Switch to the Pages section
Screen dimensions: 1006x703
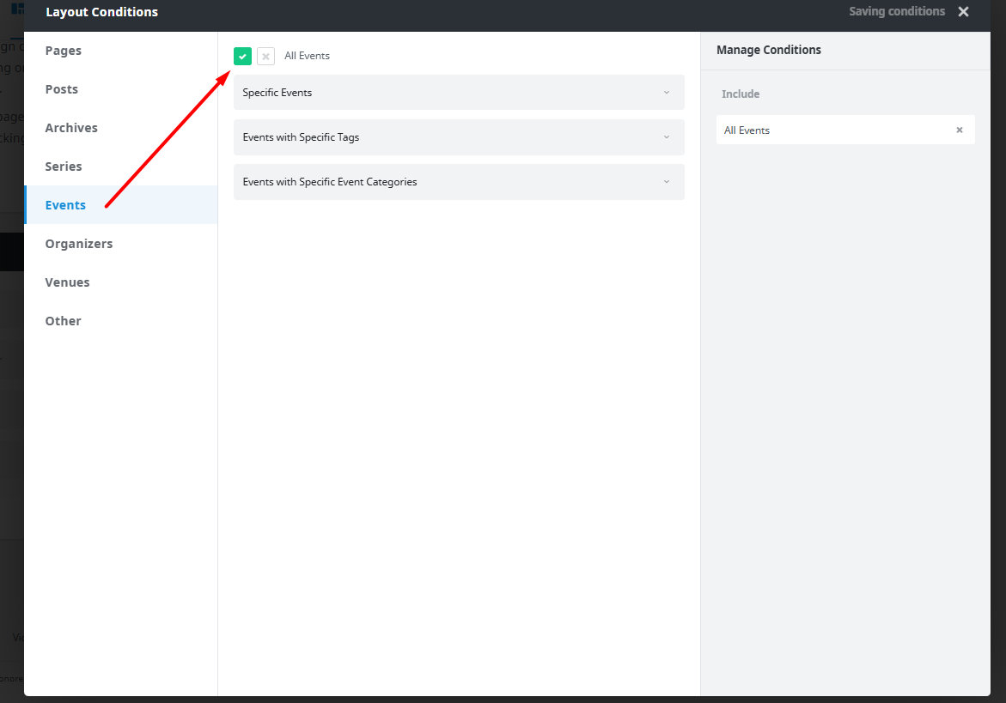pos(63,51)
